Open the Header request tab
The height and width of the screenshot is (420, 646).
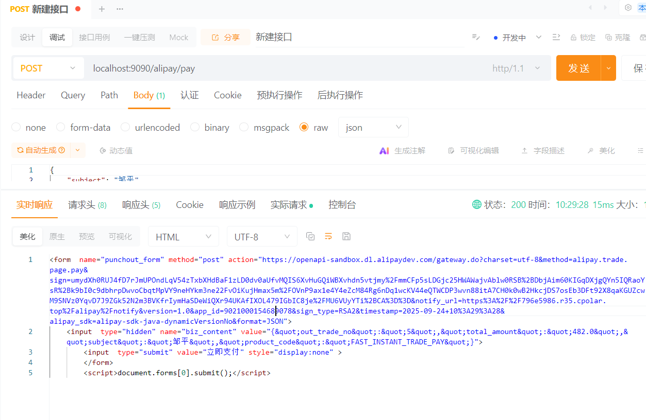pyautogui.click(x=31, y=95)
